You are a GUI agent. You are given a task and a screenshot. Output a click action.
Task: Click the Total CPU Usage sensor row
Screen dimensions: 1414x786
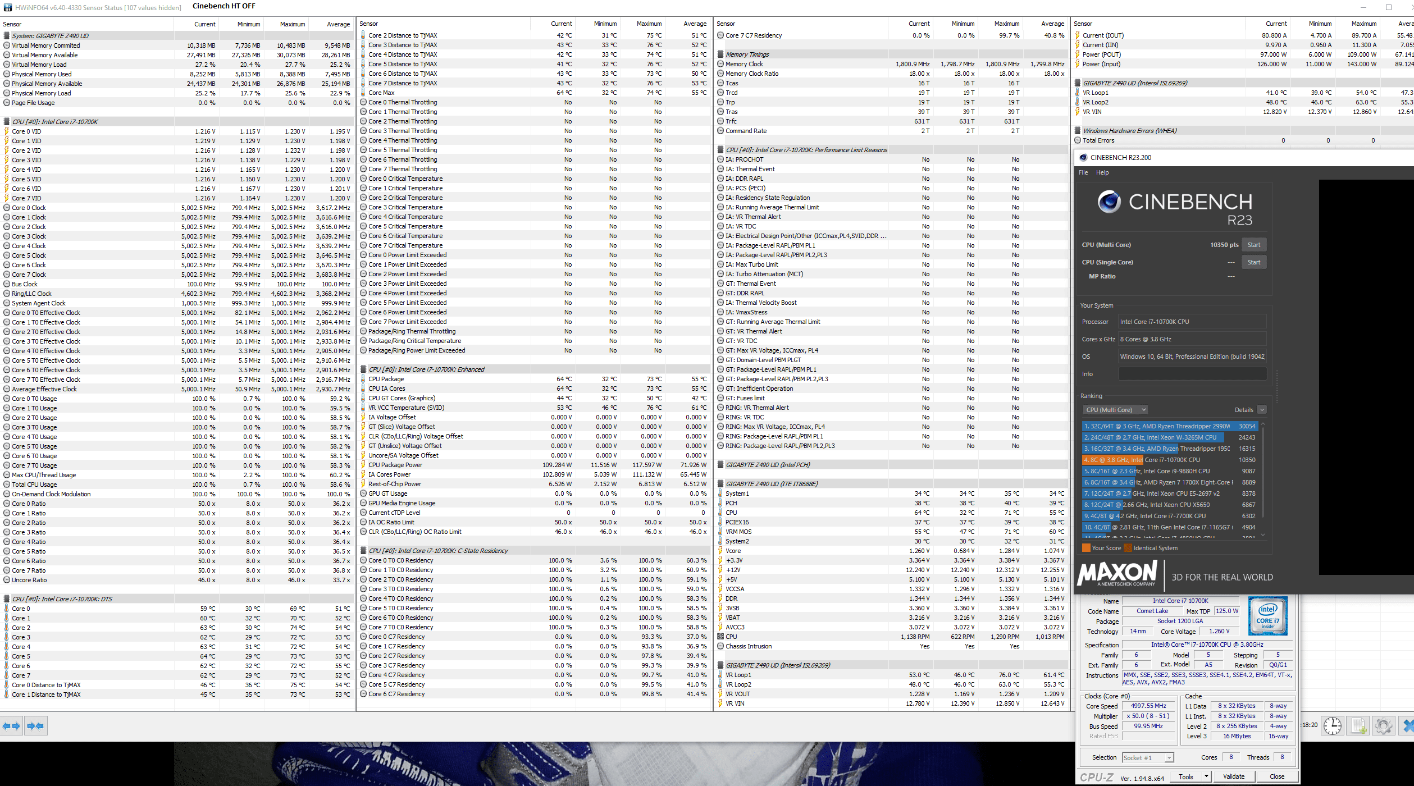177,485
